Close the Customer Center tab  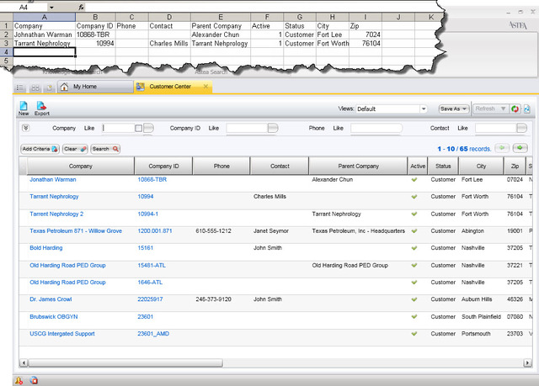click(x=205, y=87)
